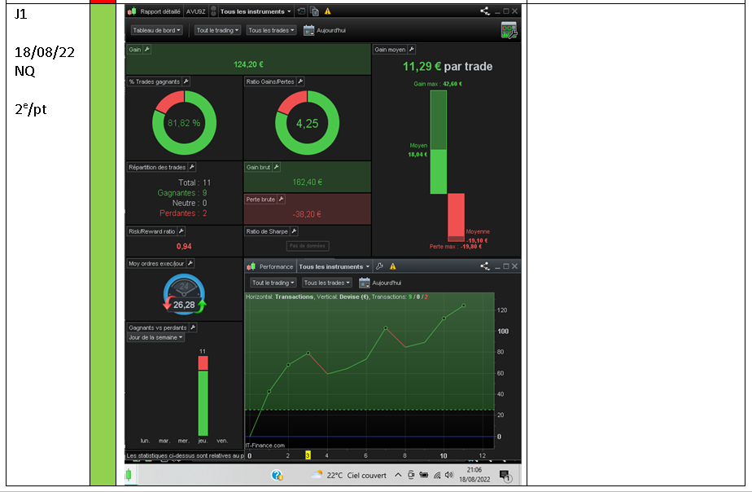The height and width of the screenshot is (492, 752).
Task: Click the calendar icon in the Performance window
Action: pos(365,283)
